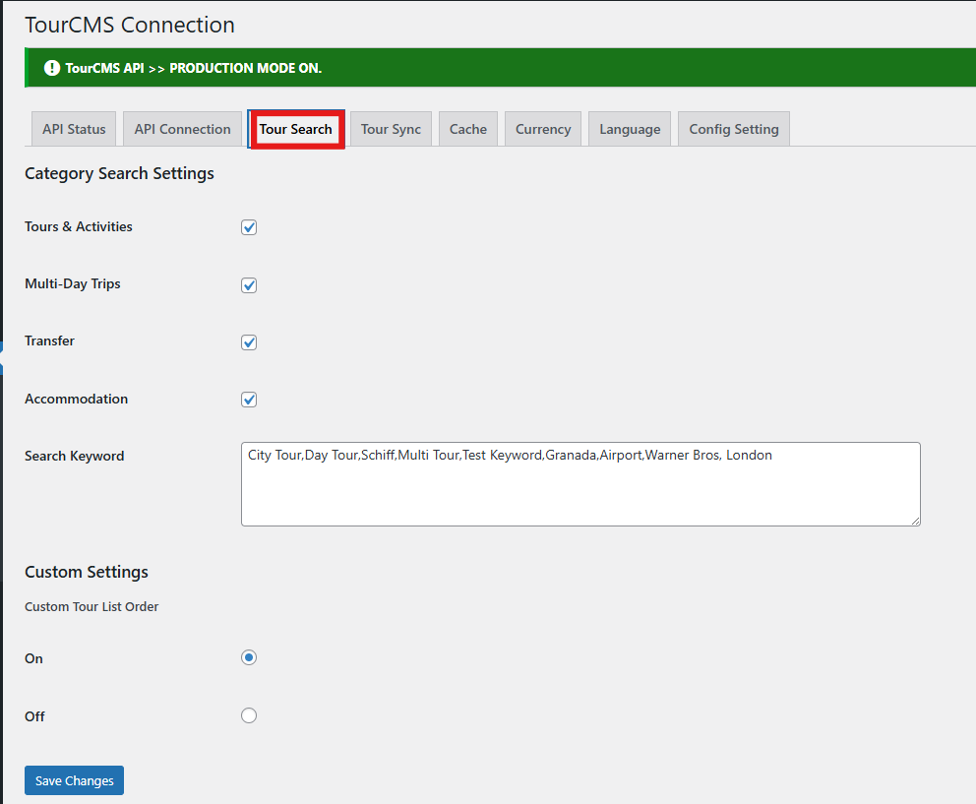
Task: Go to the Tour Sync tab
Action: coord(391,129)
